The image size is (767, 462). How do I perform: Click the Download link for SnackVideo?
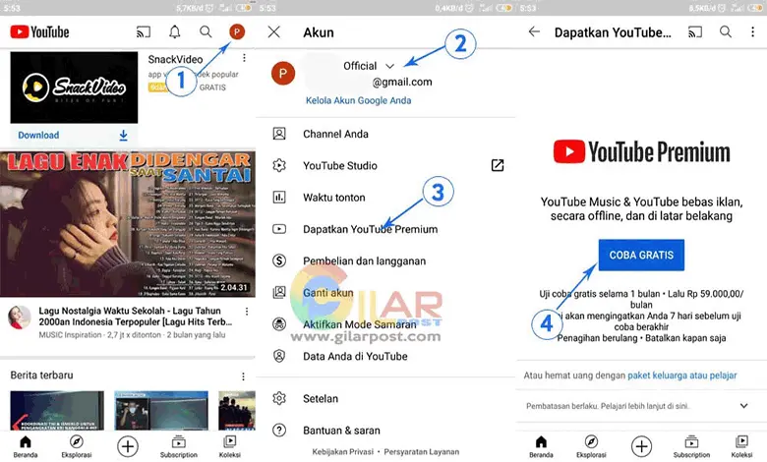38,136
